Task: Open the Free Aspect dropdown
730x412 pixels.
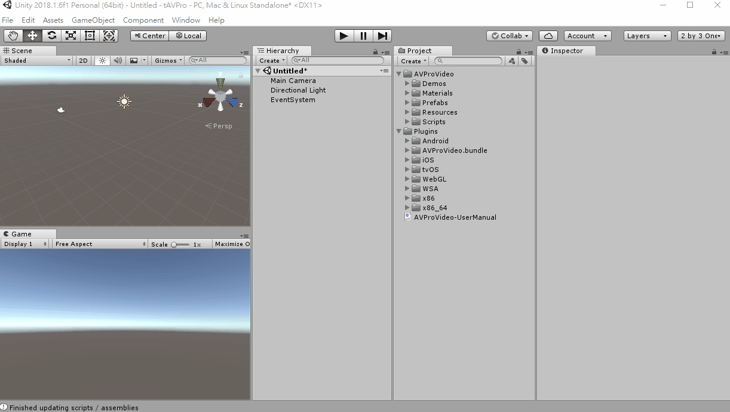Action: pos(100,244)
